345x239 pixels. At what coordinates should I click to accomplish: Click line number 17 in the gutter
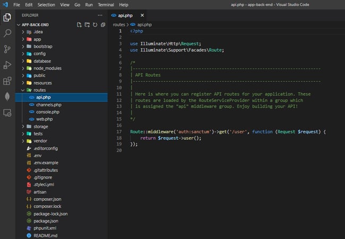(x=119, y=132)
